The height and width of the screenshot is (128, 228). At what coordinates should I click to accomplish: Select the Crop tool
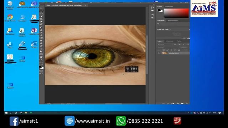[41, 19]
